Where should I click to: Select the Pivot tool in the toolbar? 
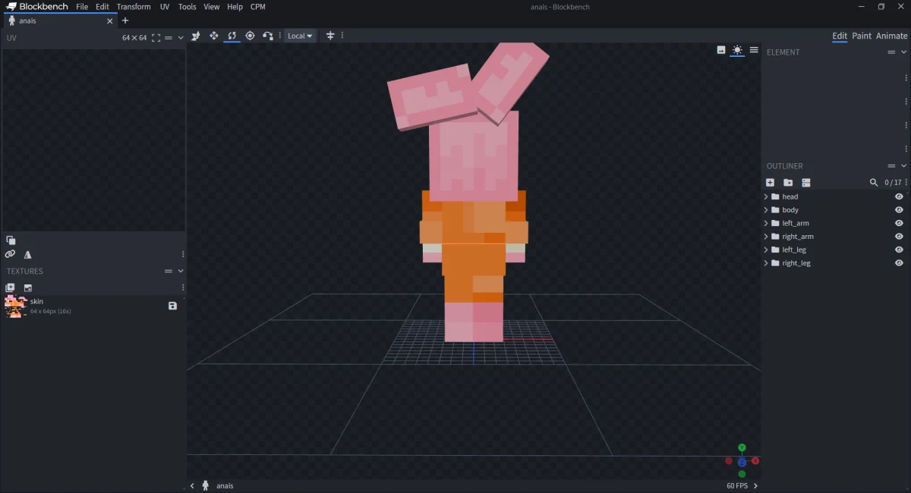click(250, 36)
